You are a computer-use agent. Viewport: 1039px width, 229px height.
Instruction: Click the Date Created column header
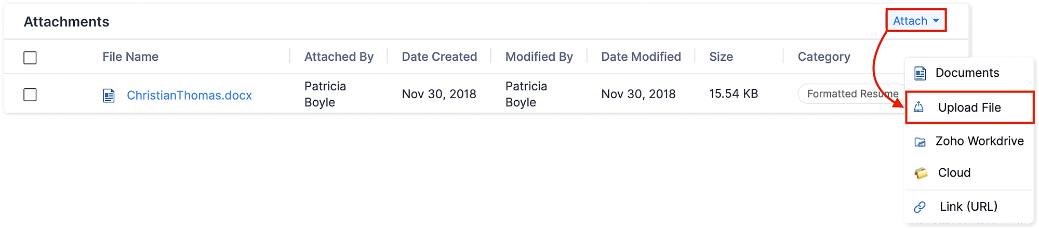439,57
